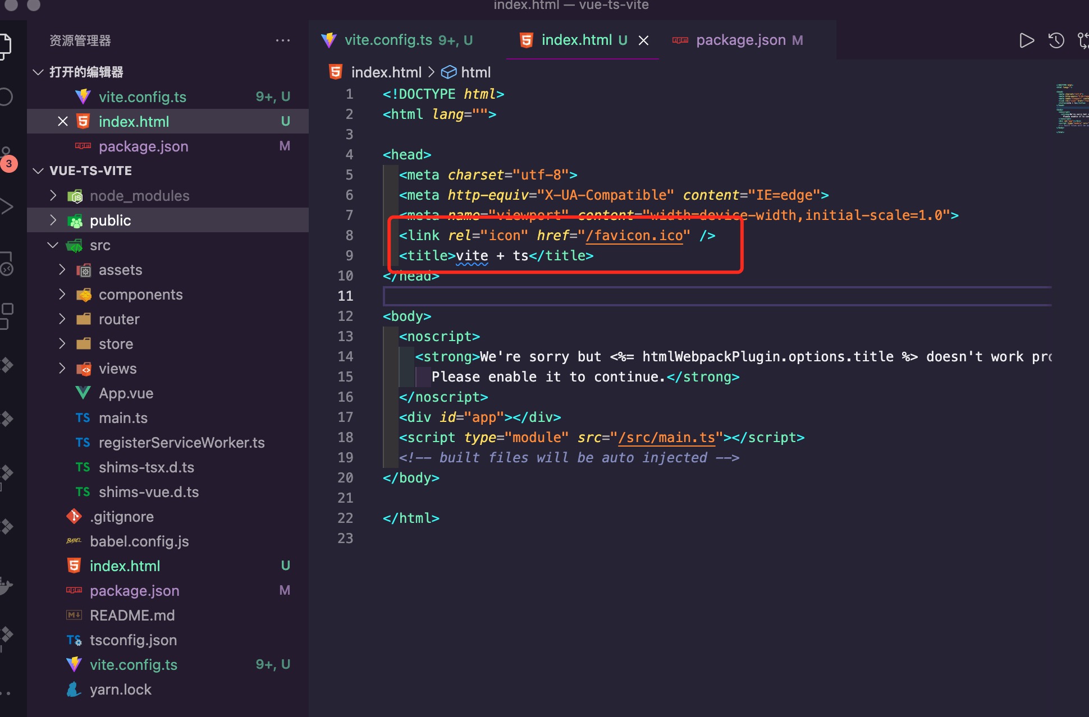Click the views folder icon

[84, 369]
